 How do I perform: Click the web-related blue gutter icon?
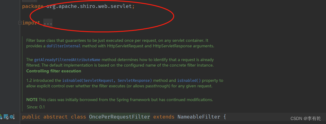pyautogui.click(x=6, y=117)
